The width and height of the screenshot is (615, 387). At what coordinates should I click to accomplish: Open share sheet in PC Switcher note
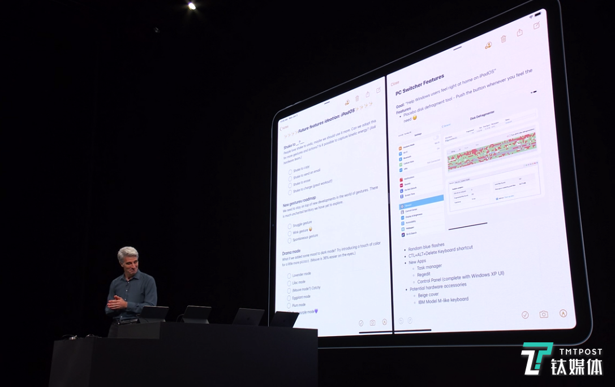[x=519, y=33]
